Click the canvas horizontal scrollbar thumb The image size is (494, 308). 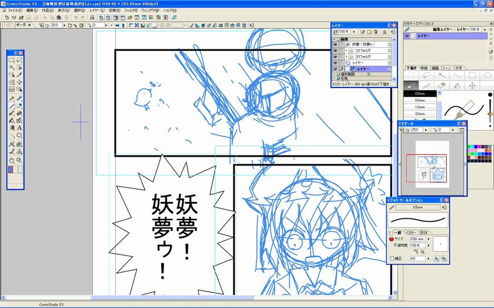coord(172,297)
